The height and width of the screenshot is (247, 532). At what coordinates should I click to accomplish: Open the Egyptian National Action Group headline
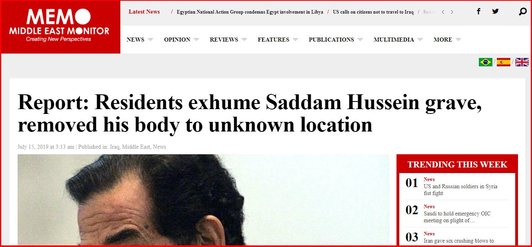(250, 12)
